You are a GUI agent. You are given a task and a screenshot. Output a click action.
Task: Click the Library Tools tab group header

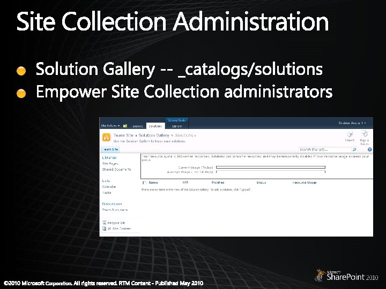[177, 120]
